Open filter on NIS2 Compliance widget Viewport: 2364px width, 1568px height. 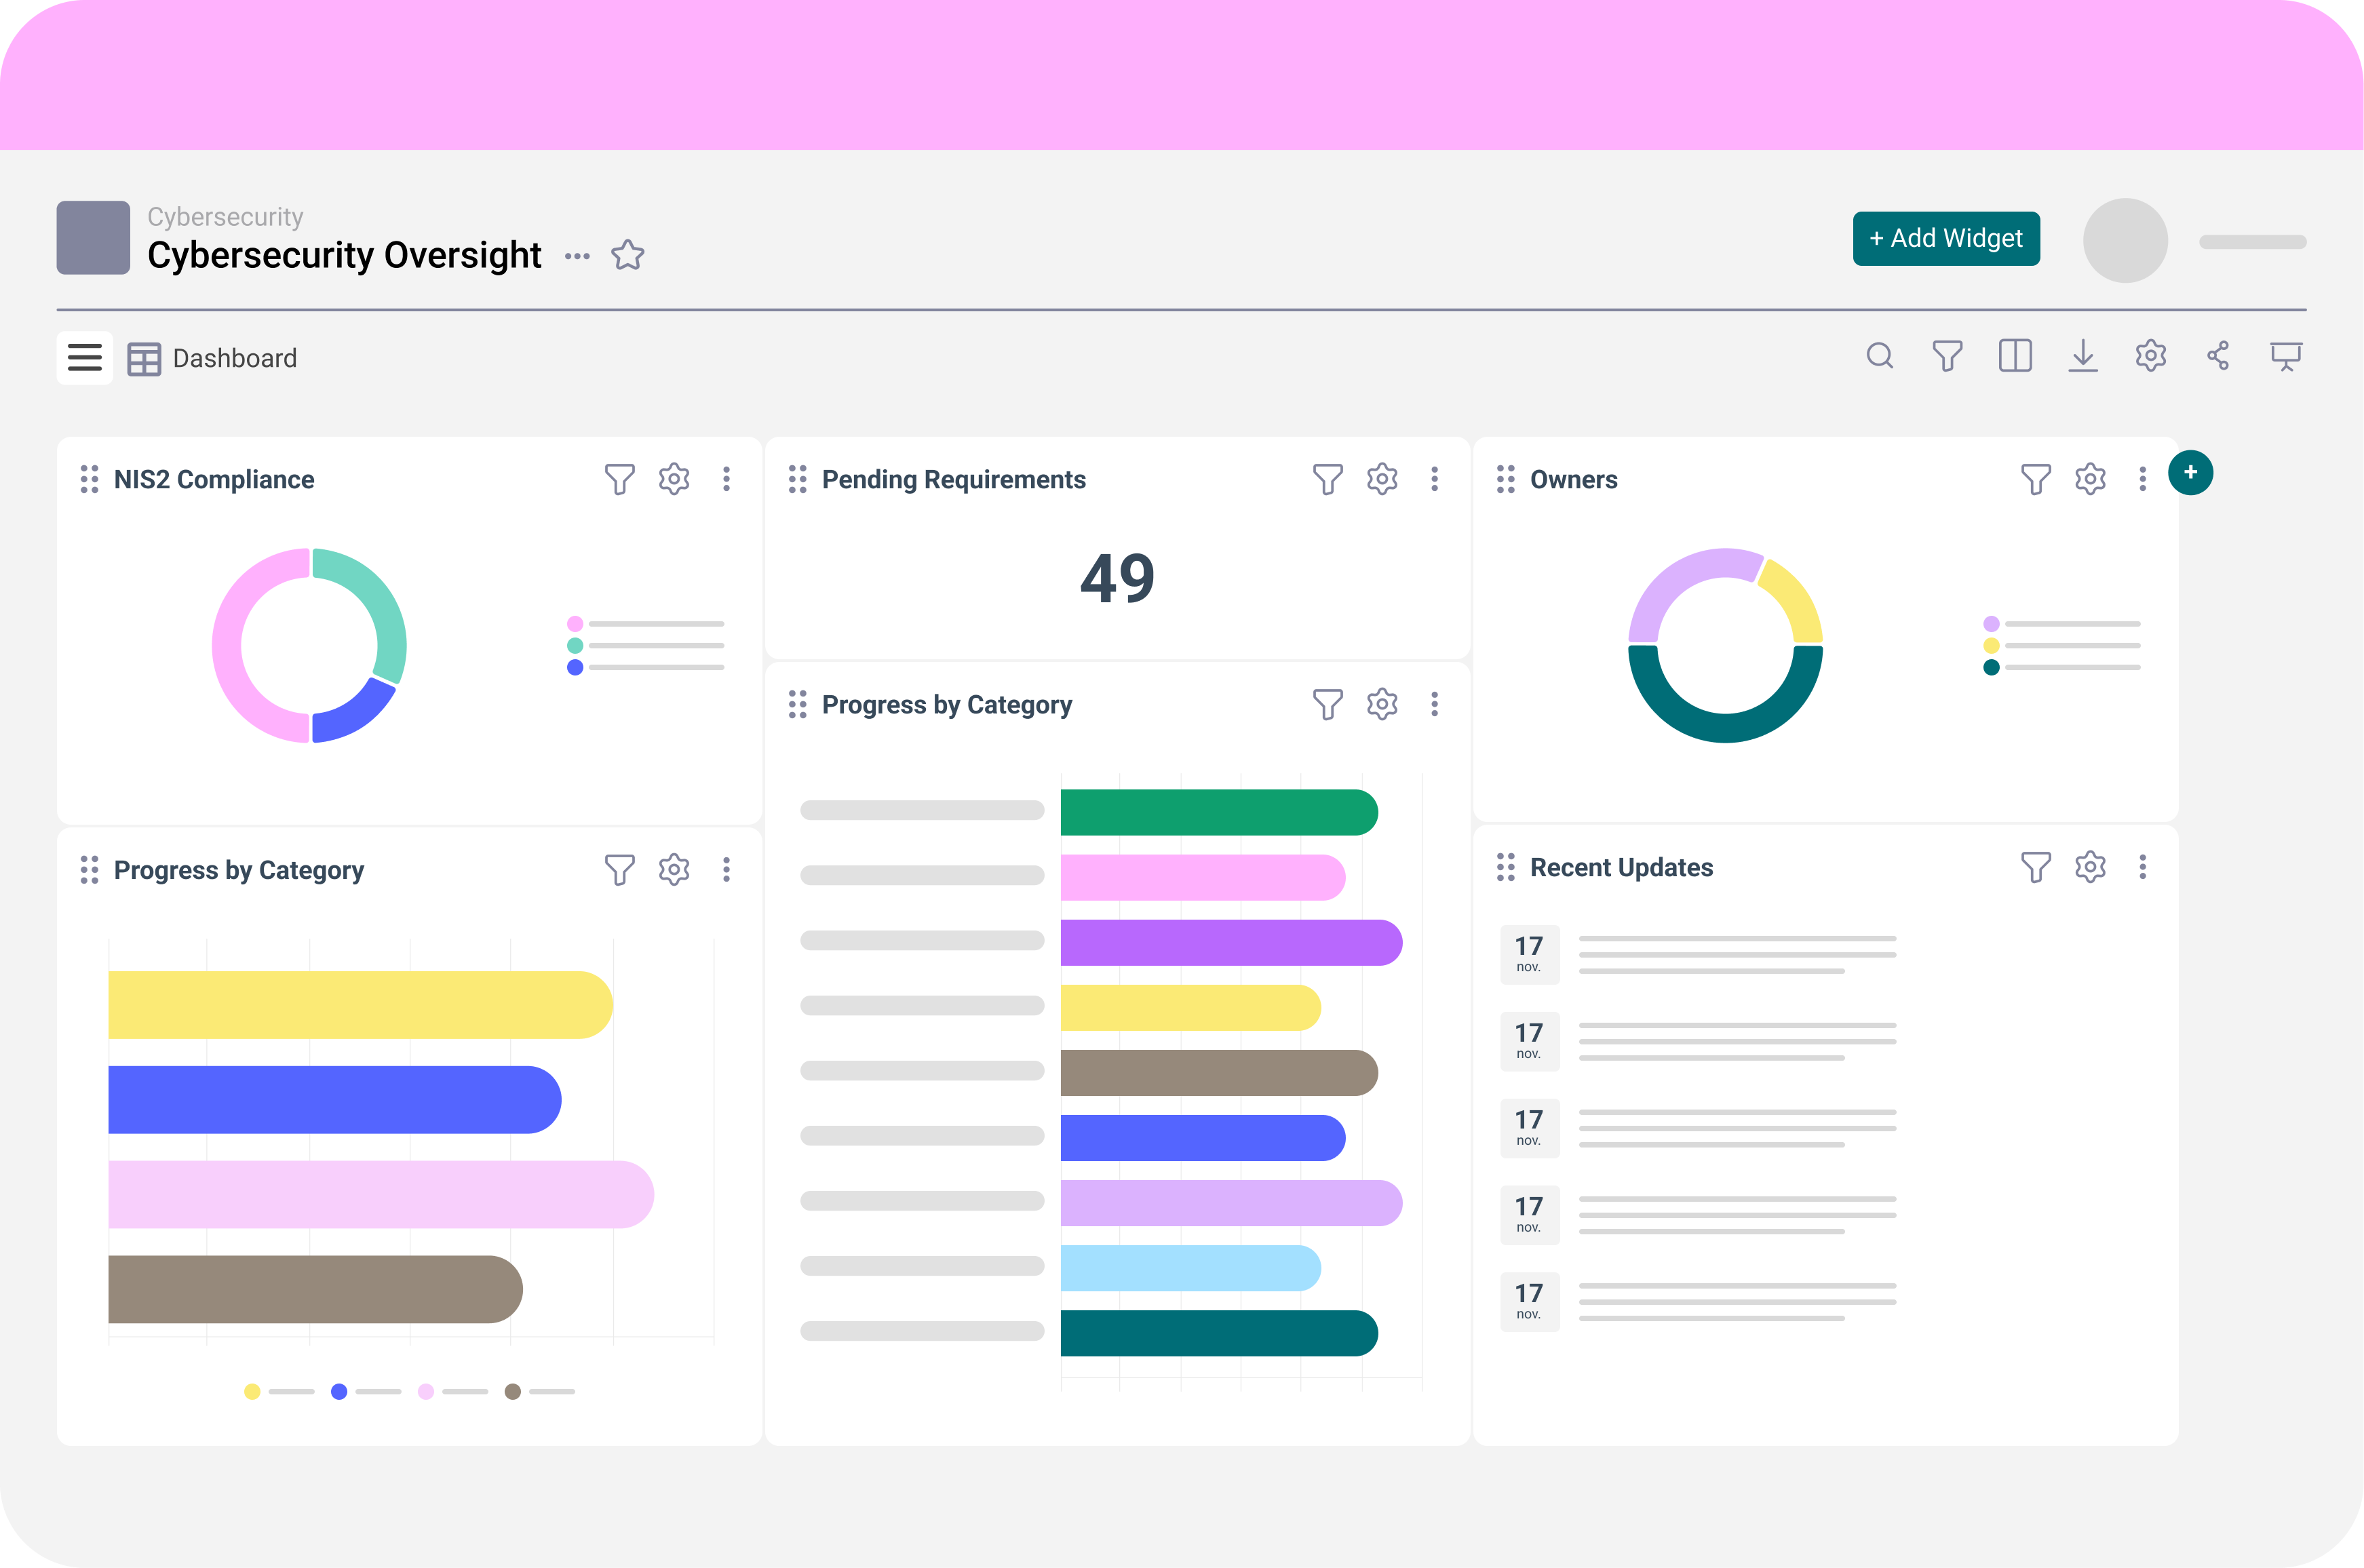[619, 480]
